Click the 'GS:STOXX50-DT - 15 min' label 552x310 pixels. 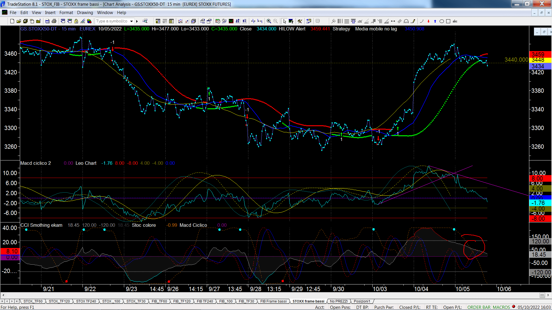pyautogui.click(x=48, y=29)
